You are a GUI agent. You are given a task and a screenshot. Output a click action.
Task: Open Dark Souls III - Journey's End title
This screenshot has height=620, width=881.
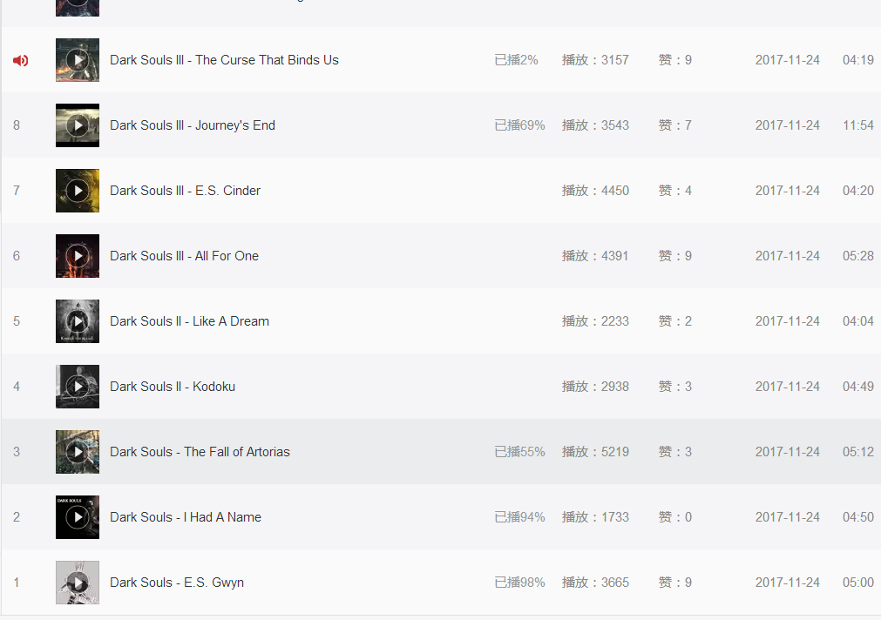tap(193, 125)
